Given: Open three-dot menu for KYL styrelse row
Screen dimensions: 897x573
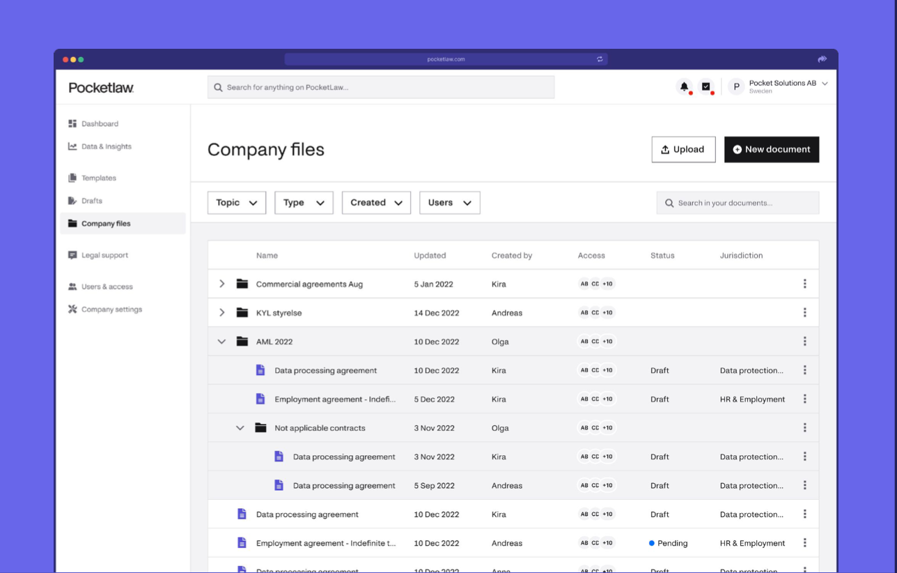Looking at the screenshot, I should coord(804,313).
